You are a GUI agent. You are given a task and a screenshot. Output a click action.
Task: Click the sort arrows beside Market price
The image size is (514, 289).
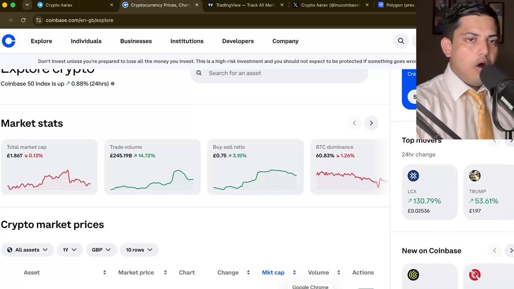pyautogui.click(x=165, y=272)
